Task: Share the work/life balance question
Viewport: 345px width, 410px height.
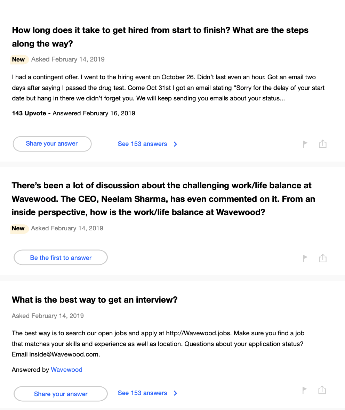Action: pyautogui.click(x=323, y=258)
